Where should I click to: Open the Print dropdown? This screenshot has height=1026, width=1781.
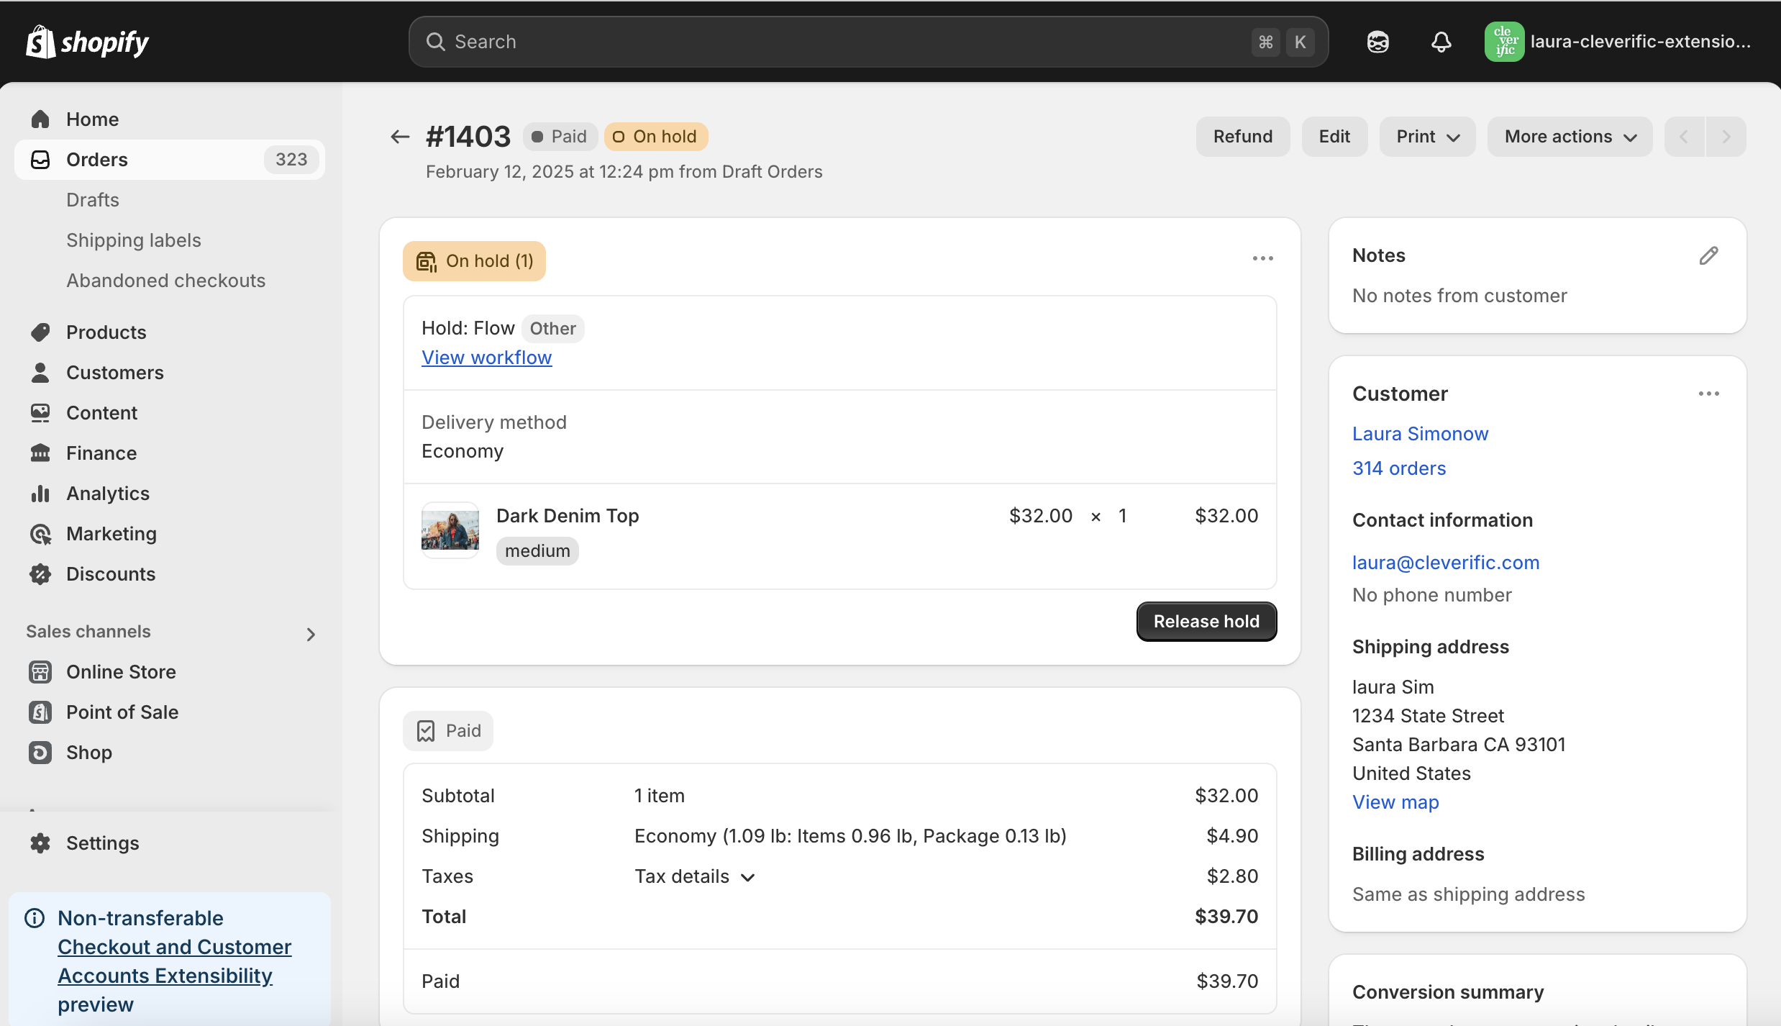pos(1427,136)
